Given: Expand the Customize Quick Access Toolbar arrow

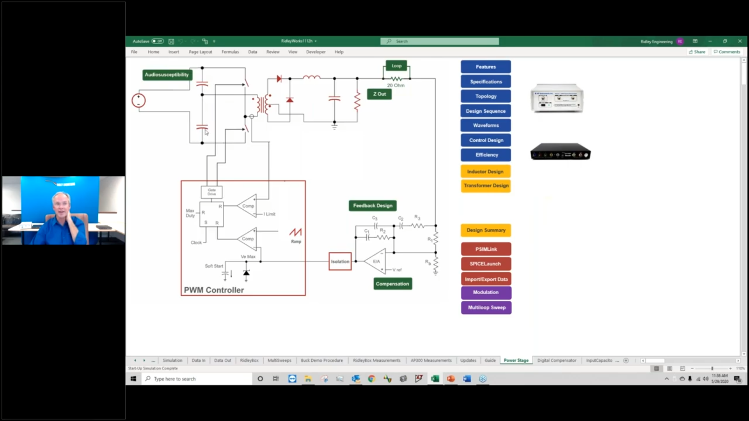Looking at the screenshot, I should click(x=214, y=41).
